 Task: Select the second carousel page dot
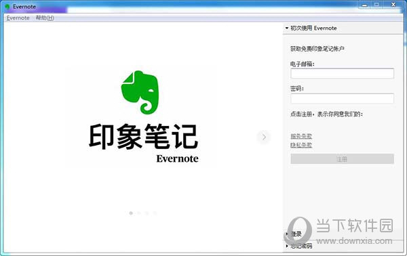tap(139, 213)
